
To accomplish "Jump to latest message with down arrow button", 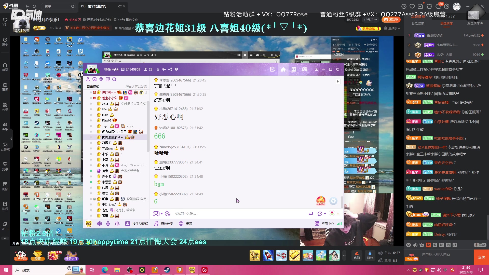I will 338,81.
